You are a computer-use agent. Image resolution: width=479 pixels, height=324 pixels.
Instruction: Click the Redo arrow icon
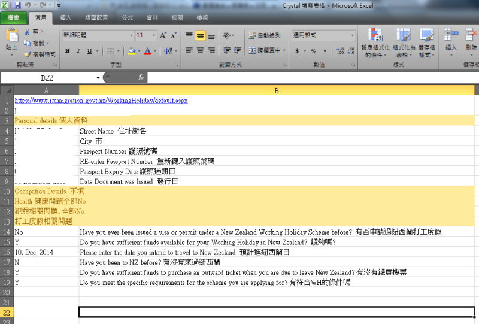click(43, 5)
